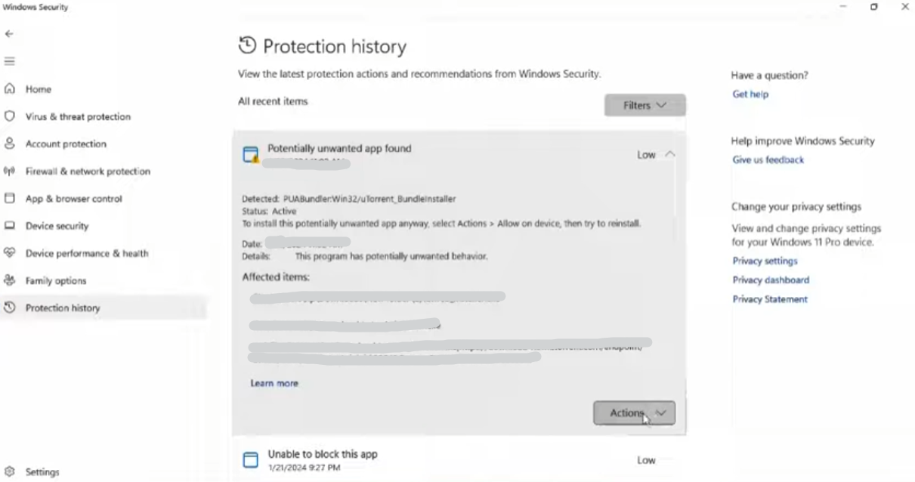Screen dimensions: 915x482
Task: Click the Family options people icon
Action: click(10, 280)
